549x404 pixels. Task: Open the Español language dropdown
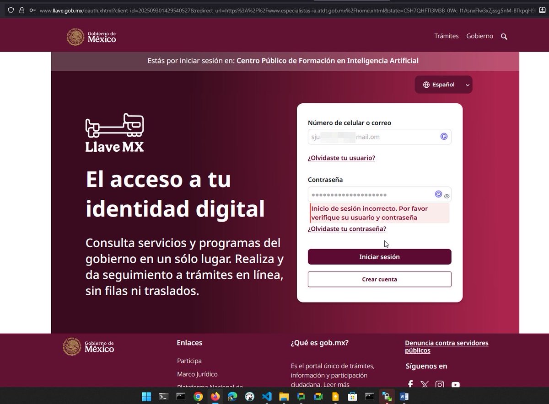443,85
